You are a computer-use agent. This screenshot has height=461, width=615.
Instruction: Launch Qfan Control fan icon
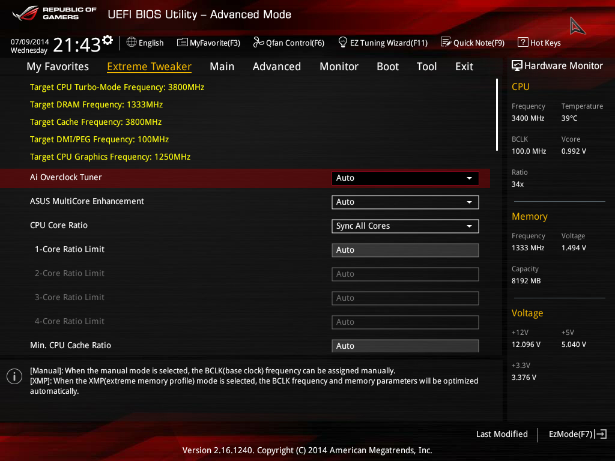258,42
